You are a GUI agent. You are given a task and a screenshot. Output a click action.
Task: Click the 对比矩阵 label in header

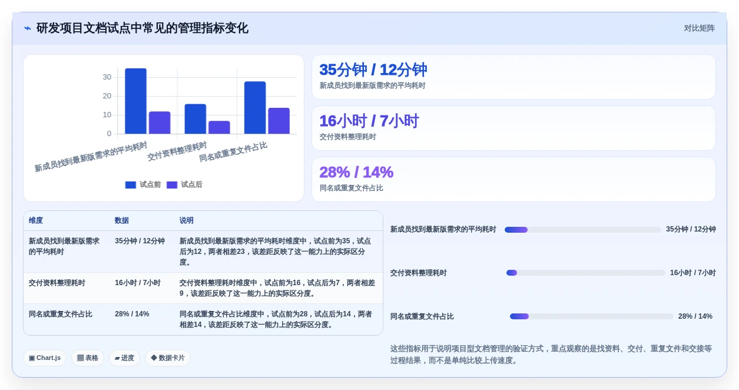coord(699,28)
